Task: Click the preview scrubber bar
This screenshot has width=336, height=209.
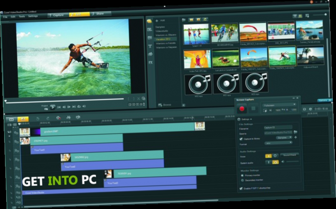Action: coord(65,101)
